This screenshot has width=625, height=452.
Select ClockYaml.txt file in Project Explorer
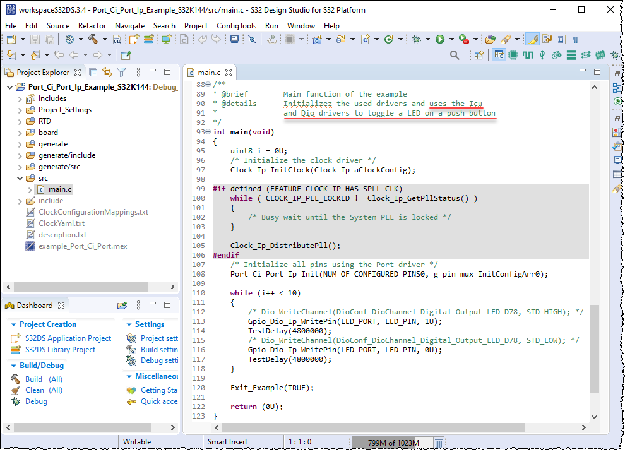click(61, 223)
